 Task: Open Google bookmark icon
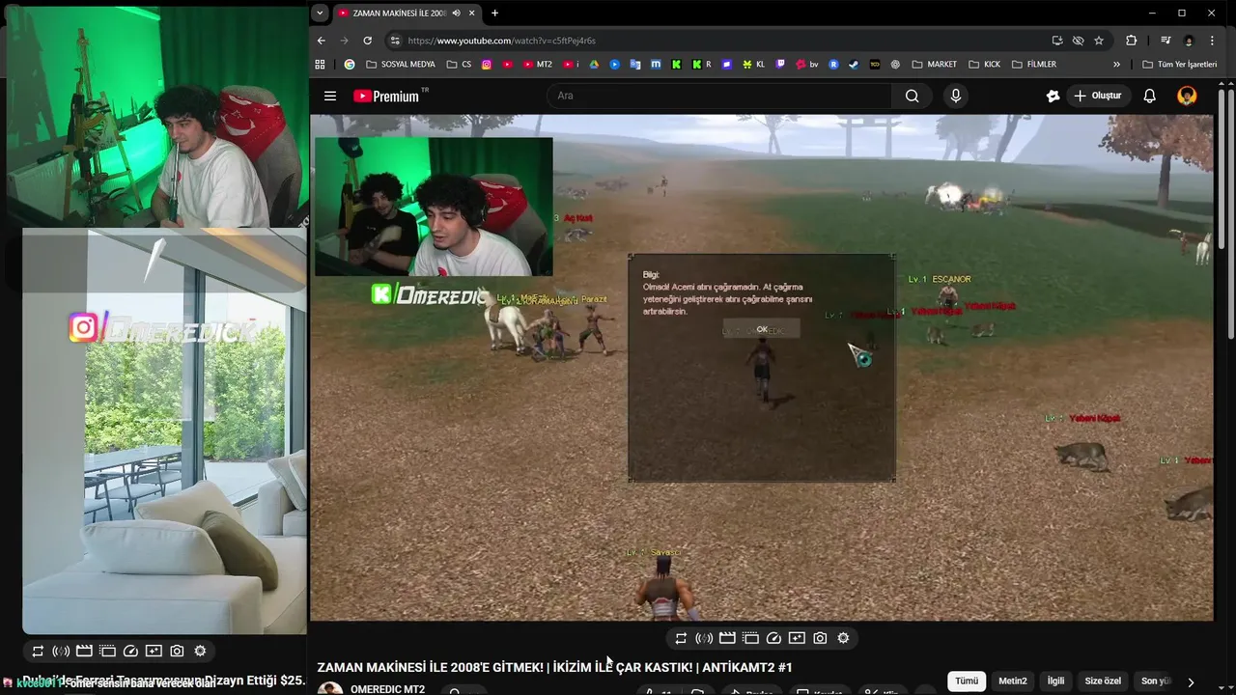350,65
